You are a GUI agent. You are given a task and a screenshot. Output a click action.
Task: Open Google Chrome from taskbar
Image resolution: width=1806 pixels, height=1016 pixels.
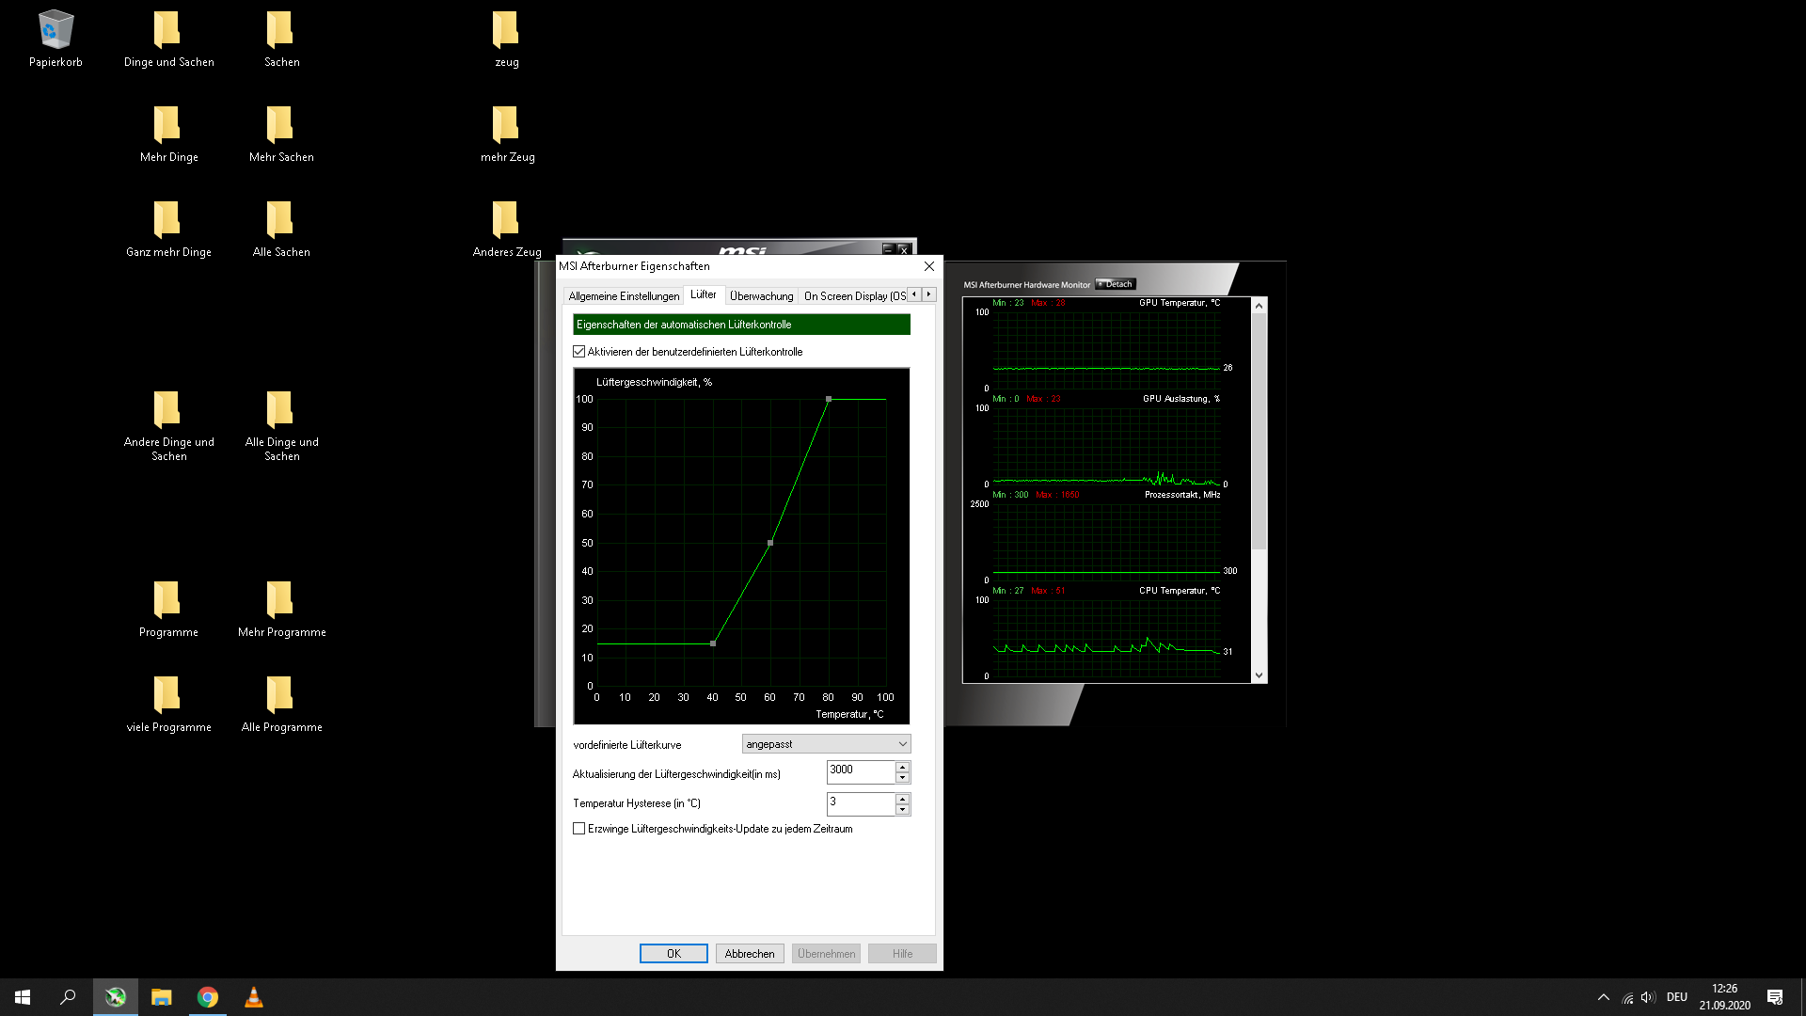point(208,997)
